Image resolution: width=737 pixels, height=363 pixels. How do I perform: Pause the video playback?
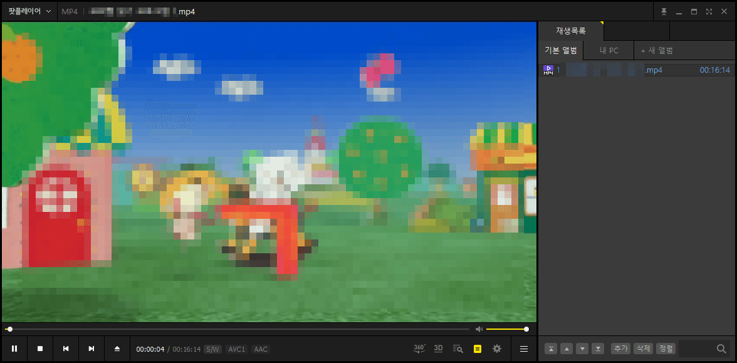[14, 349]
